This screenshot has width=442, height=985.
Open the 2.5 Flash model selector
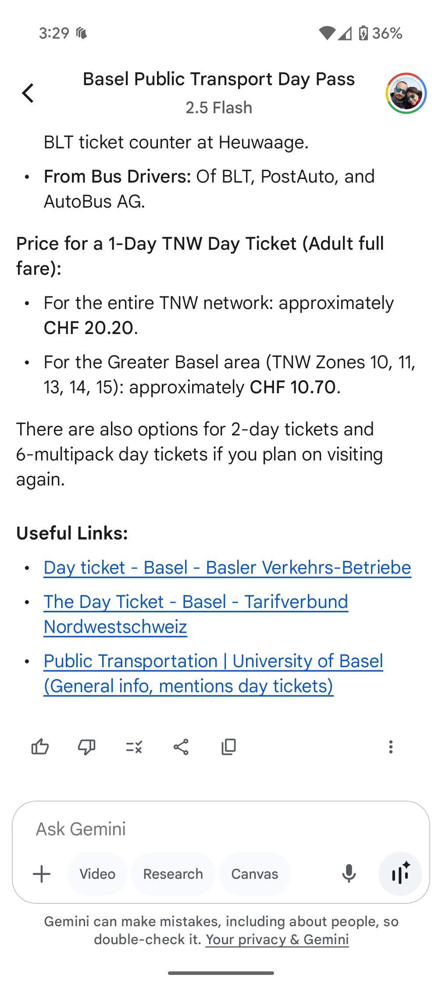pos(219,107)
